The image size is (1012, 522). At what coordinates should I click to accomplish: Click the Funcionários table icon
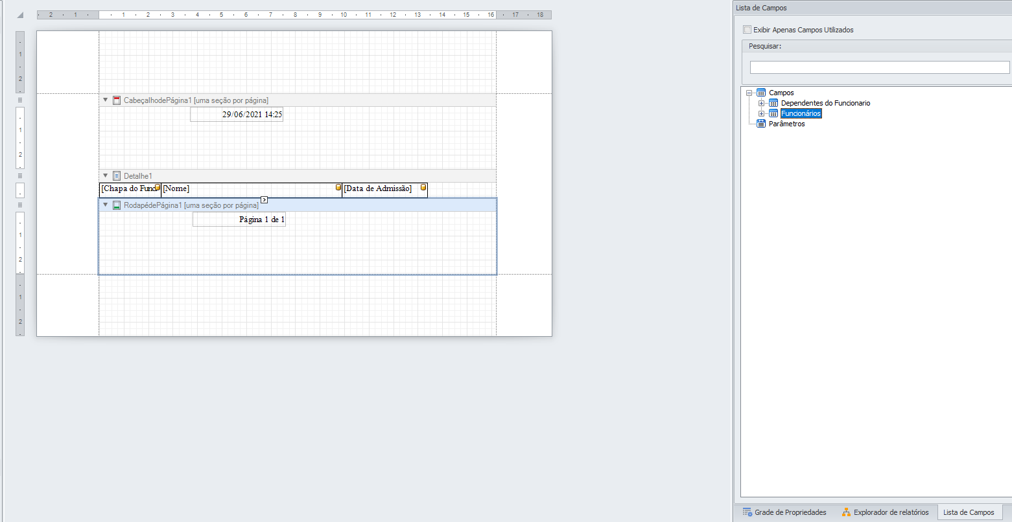[x=773, y=113]
